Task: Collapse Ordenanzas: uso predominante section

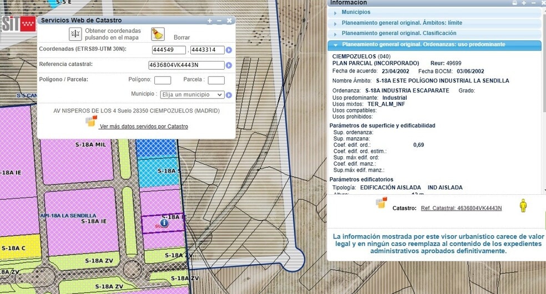Action: (434, 44)
